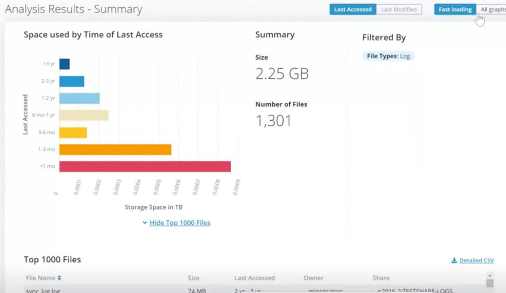Click the Share column header
The width and height of the screenshot is (506, 293).
click(381, 278)
